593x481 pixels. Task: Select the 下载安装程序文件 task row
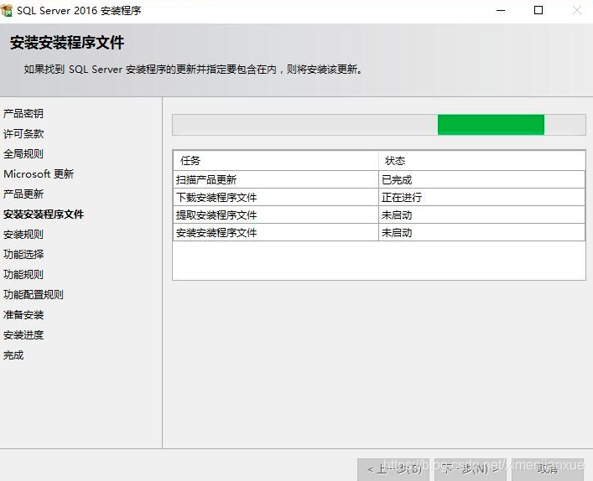[x=379, y=197]
